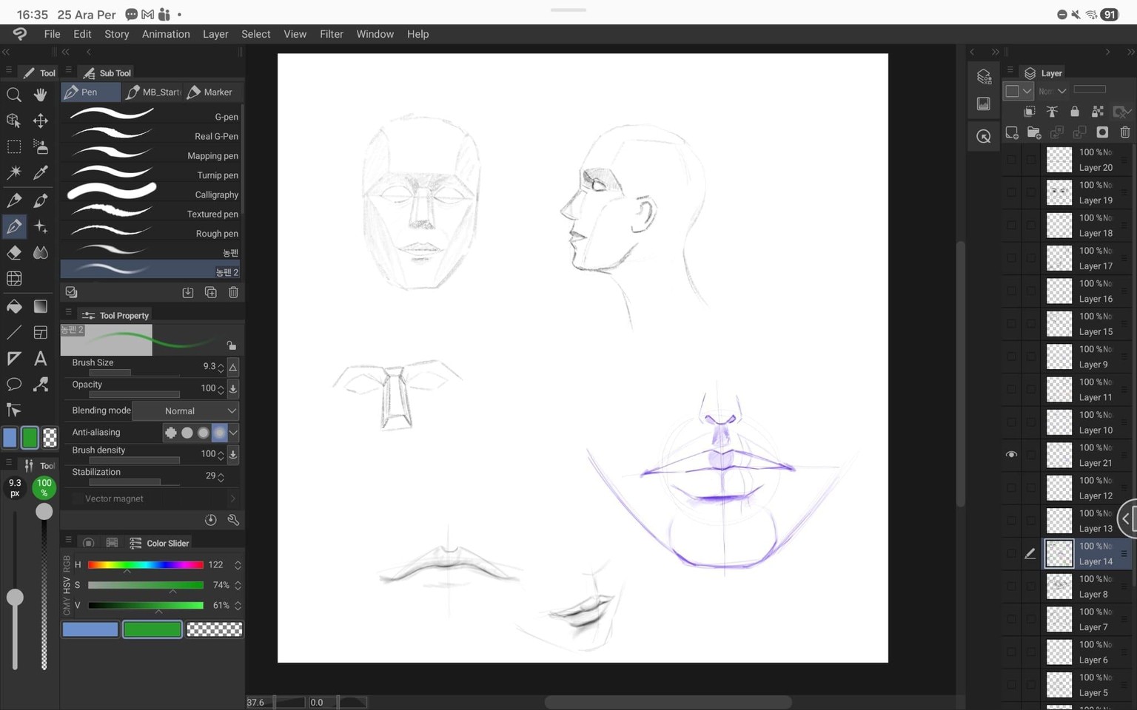Select the Move layer tool
The image size is (1137, 710).
point(41,121)
